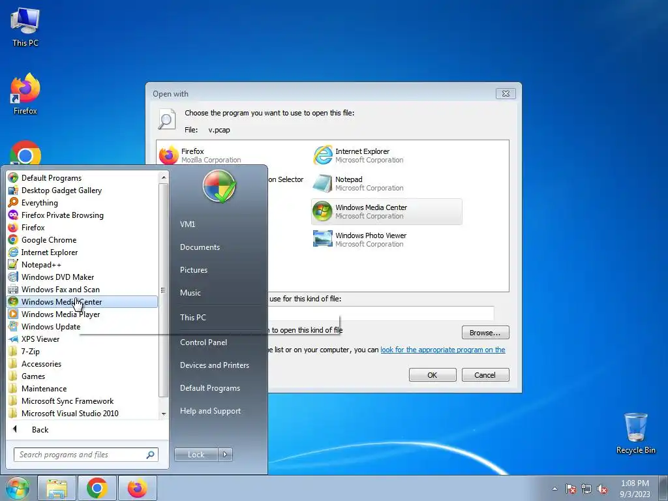Click the Lock button

pyautogui.click(x=196, y=455)
